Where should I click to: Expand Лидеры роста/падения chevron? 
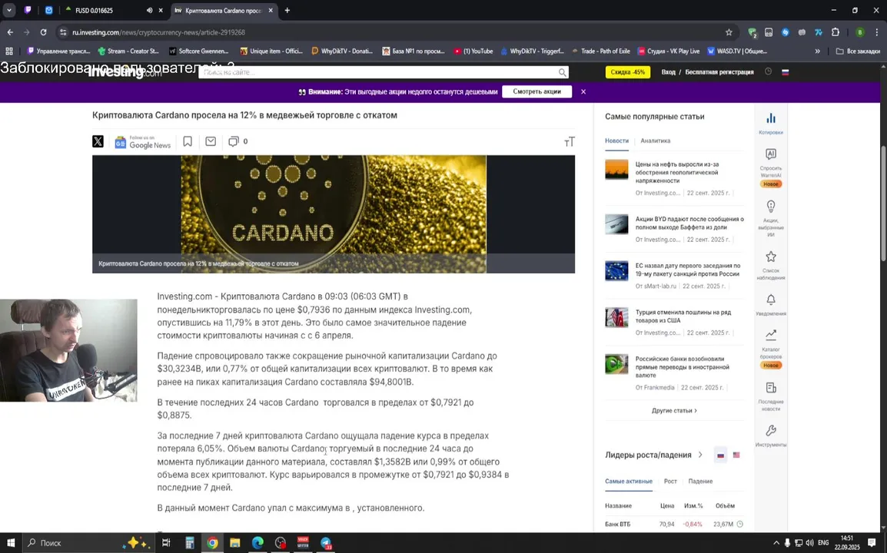tap(700, 455)
